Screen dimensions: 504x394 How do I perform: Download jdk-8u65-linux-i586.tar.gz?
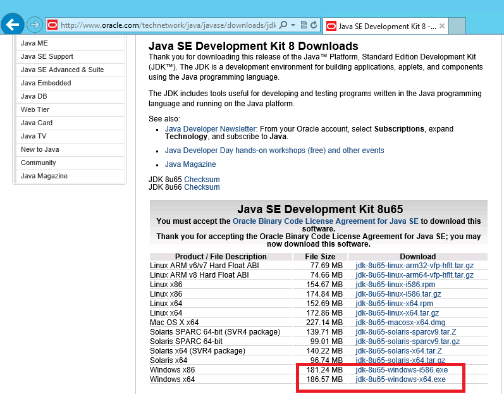[398, 294]
